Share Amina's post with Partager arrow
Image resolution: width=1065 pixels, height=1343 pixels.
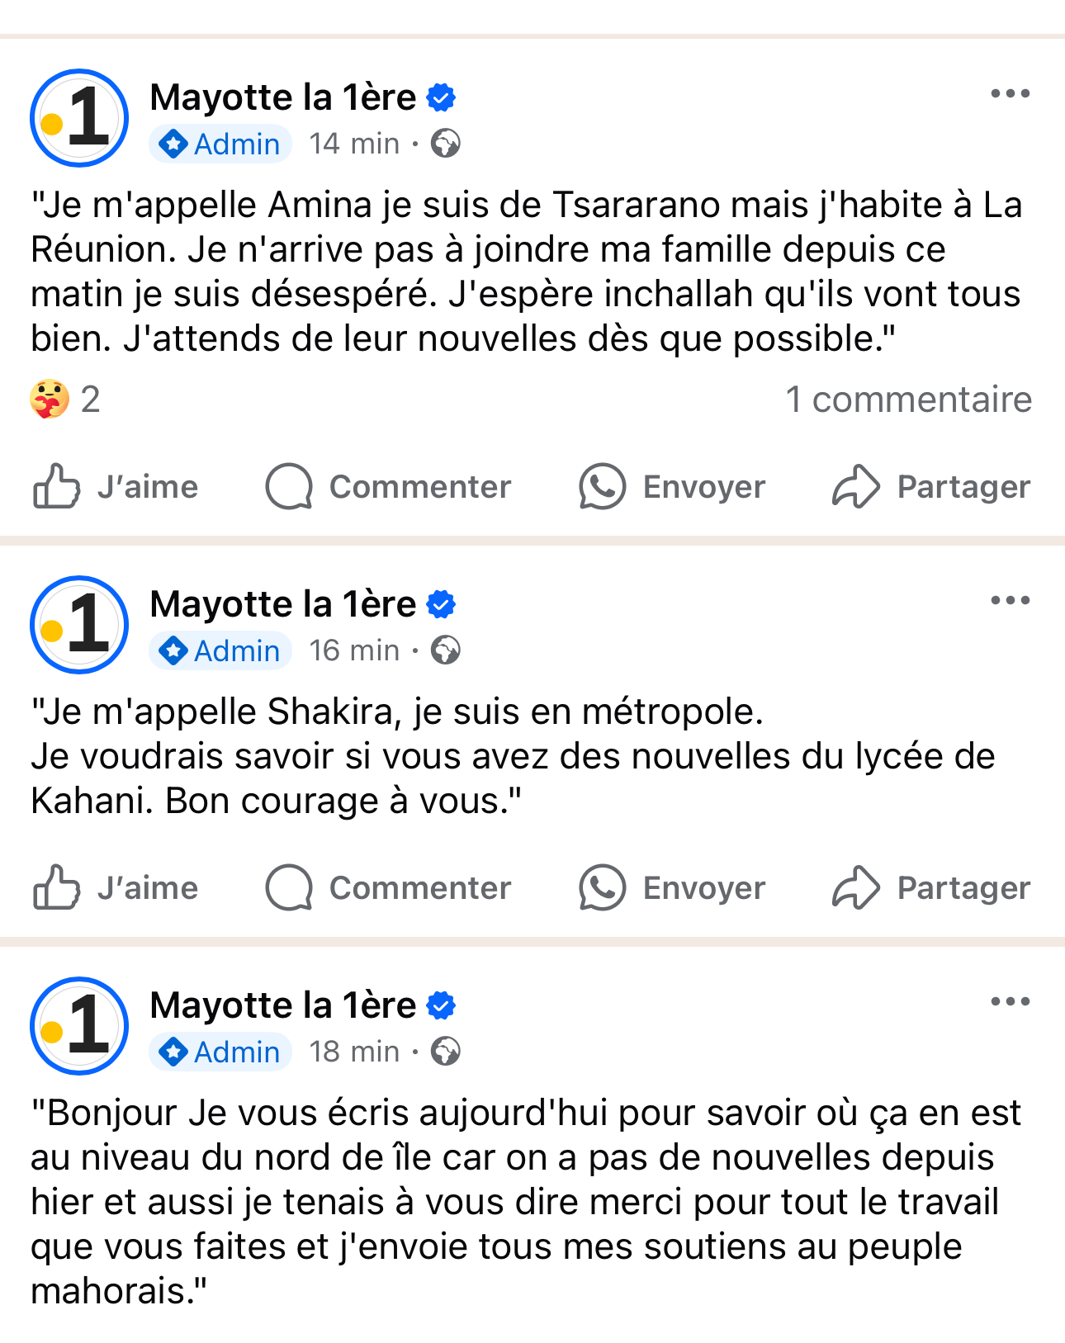(931, 487)
